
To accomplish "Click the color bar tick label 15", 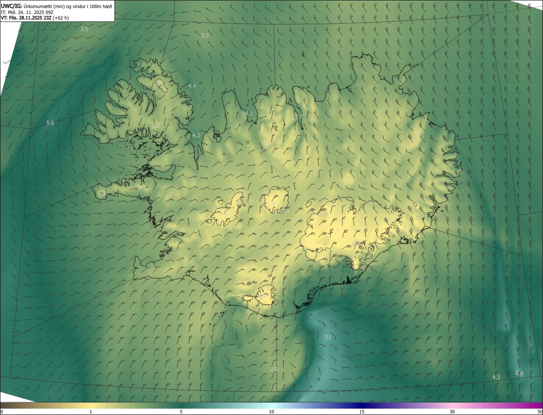I will [x=362, y=412].
